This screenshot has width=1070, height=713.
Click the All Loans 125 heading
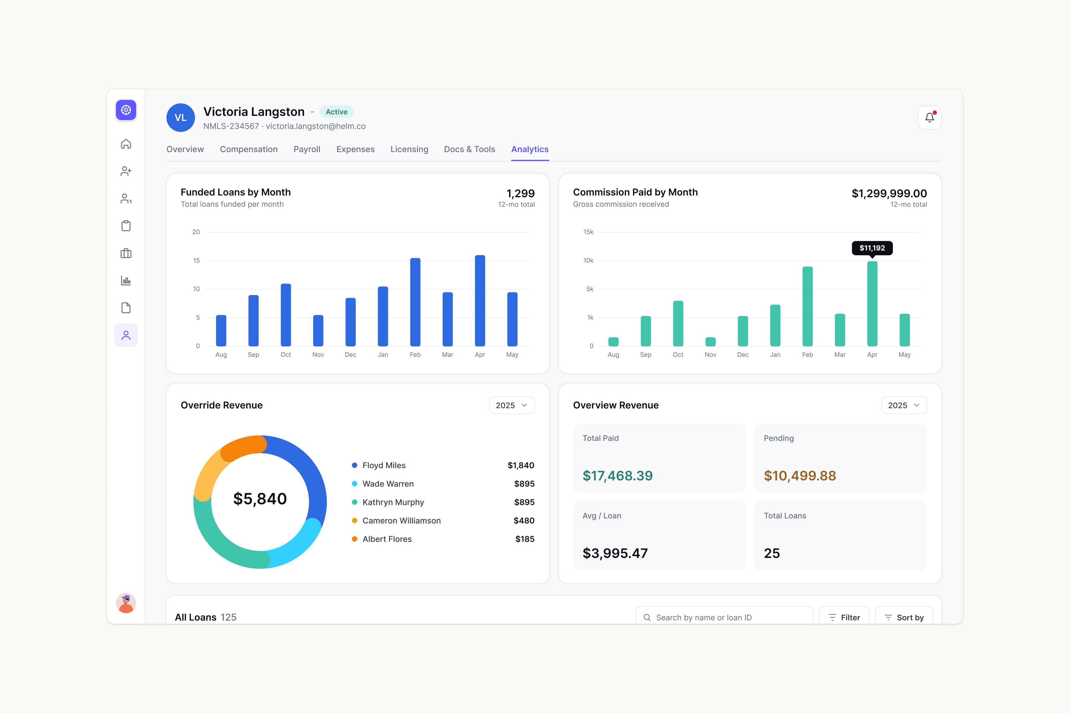coord(206,617)
